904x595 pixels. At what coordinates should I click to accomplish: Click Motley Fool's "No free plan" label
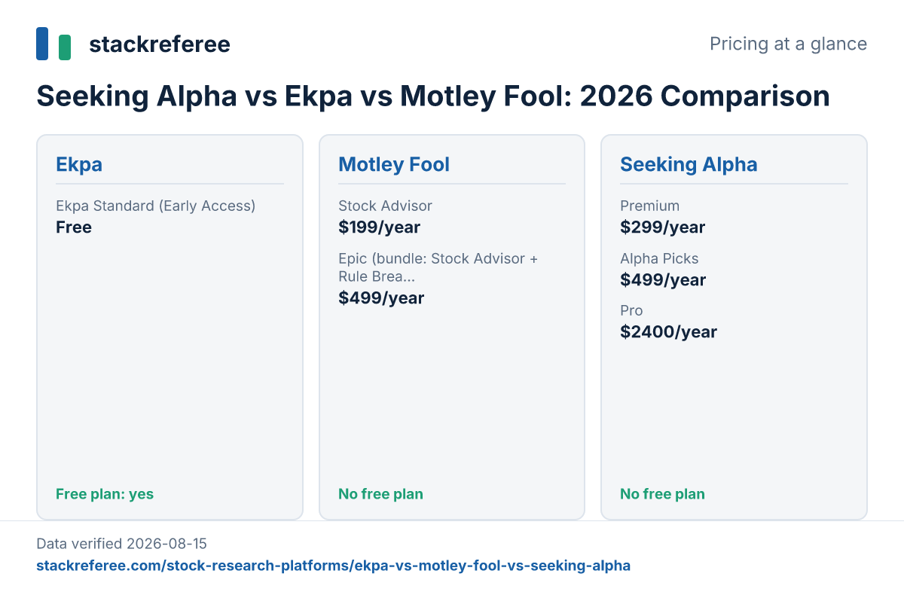pos(380,494)
